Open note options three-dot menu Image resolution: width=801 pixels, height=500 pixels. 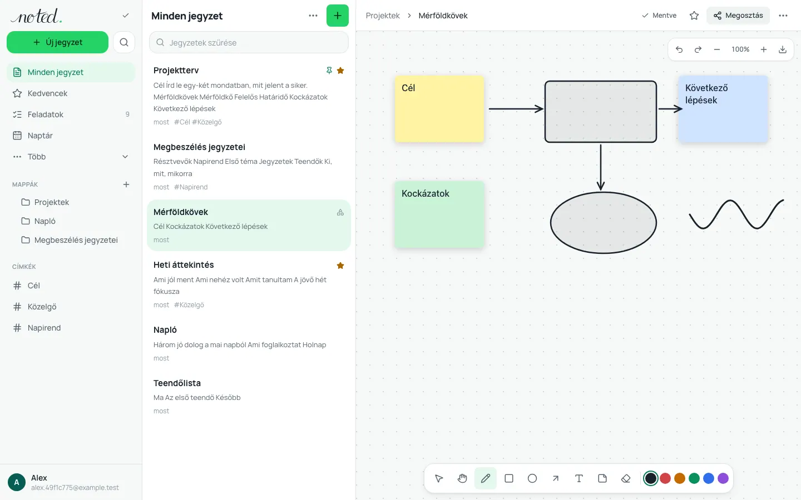pos(783,16)
